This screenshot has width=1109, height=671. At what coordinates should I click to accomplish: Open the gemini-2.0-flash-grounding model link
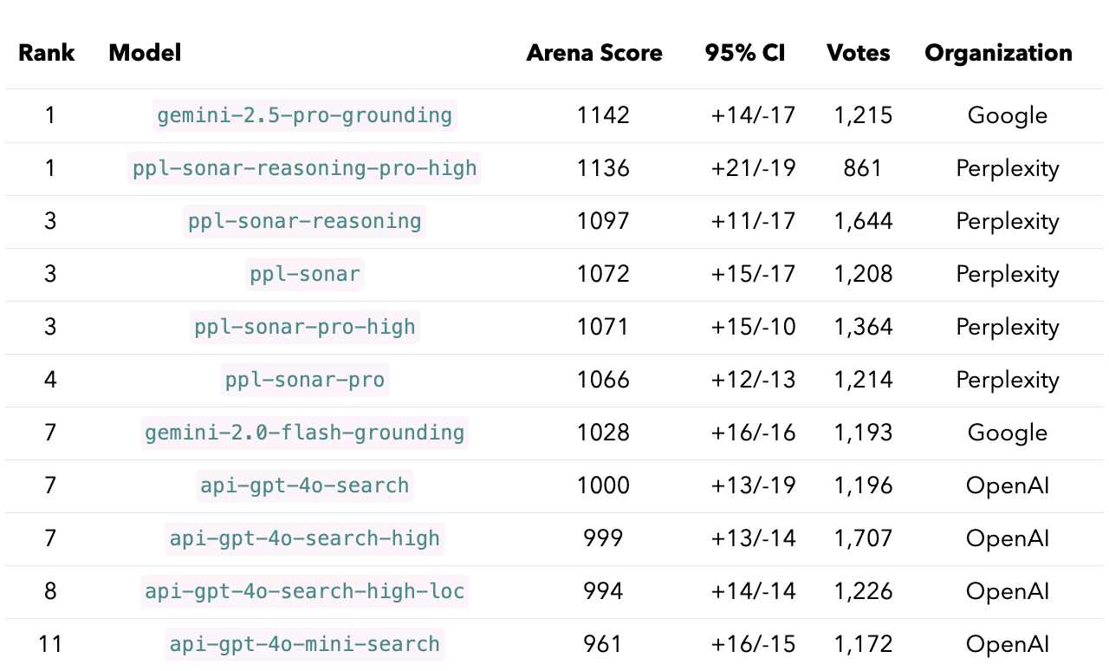pos(304,433)
